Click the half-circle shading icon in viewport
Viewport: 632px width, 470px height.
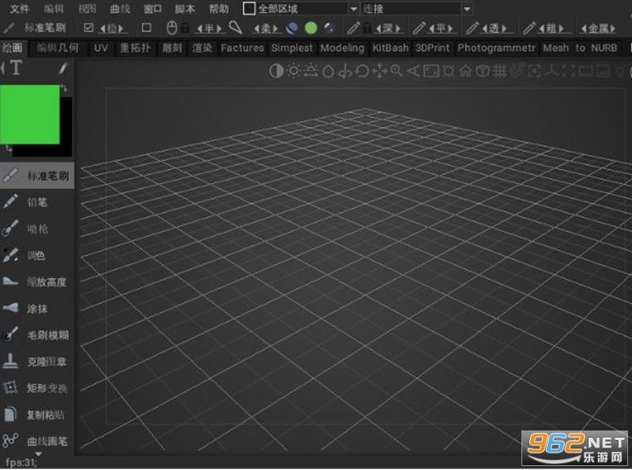[x=276, y=71]
